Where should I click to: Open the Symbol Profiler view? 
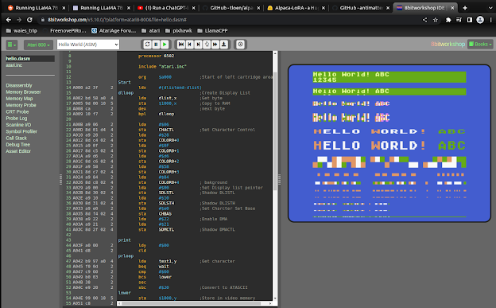click(x=21, y=131)
